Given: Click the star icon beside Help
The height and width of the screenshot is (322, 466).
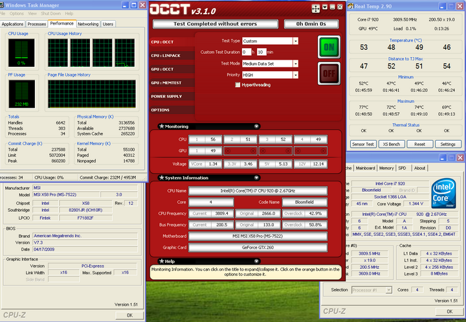Looking at the screenshot, I should (x=162, y=261).
